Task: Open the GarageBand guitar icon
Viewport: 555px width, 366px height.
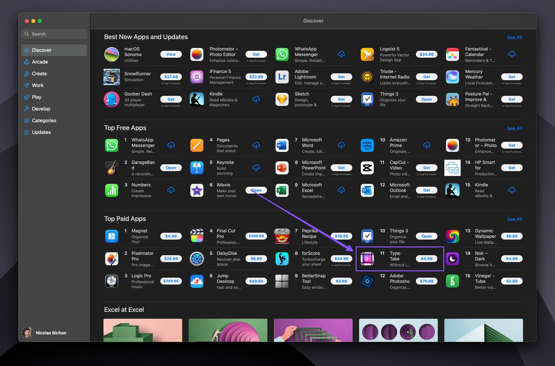Action: point(111,168)
